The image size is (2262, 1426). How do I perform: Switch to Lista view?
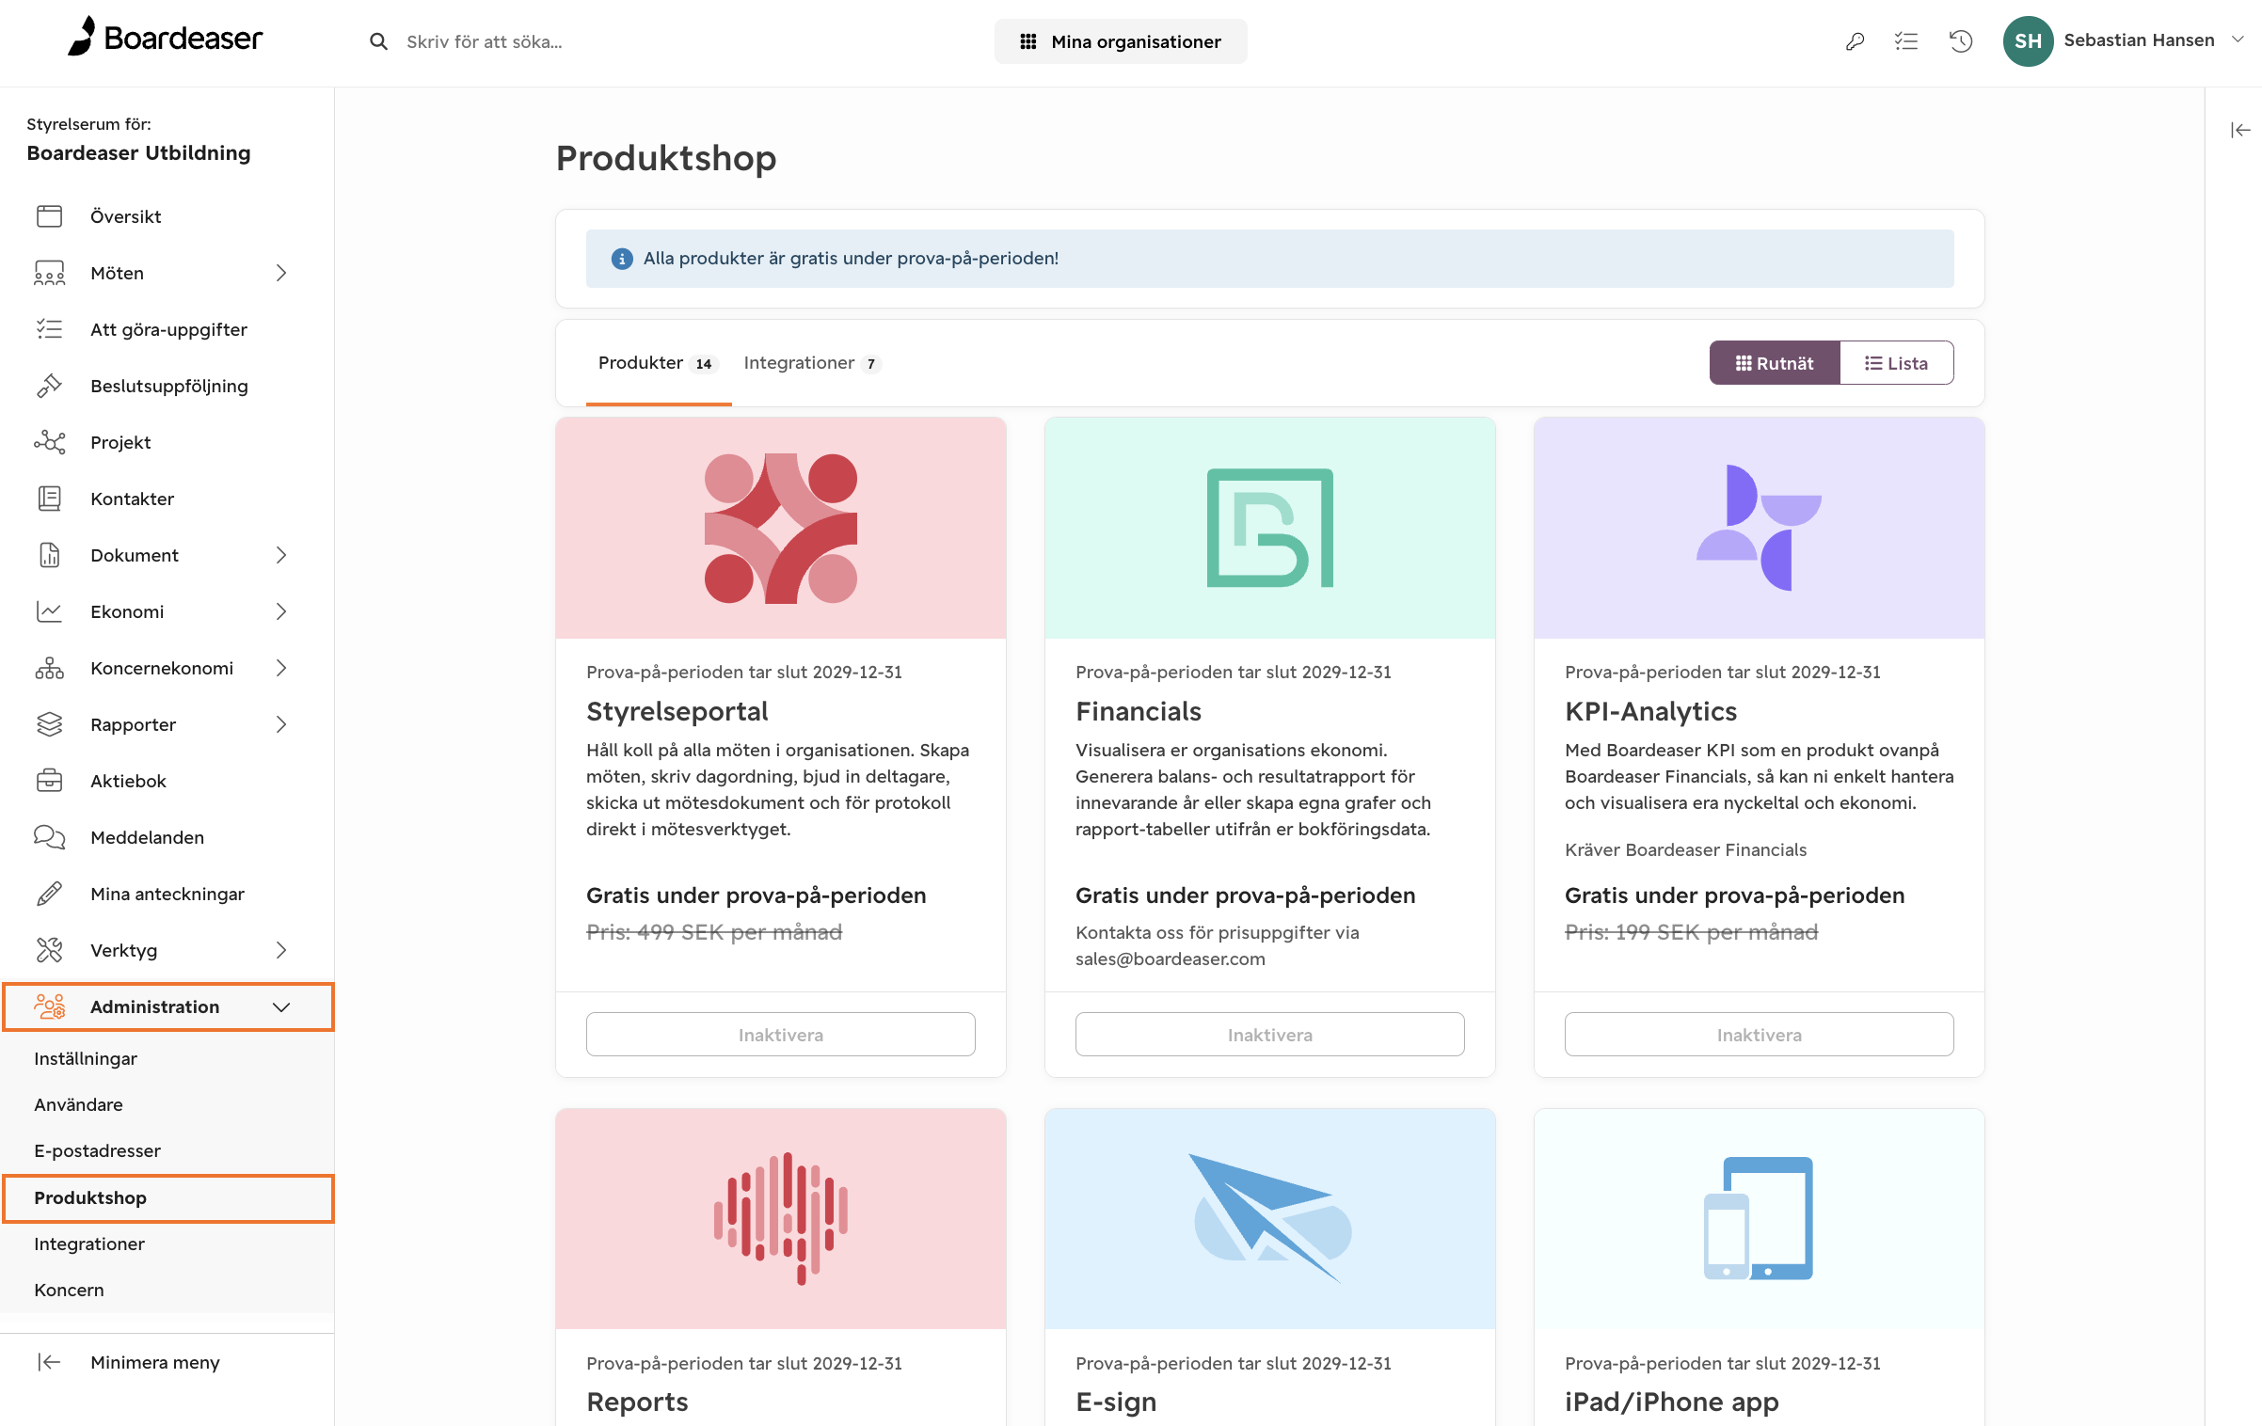(1896, 363)
